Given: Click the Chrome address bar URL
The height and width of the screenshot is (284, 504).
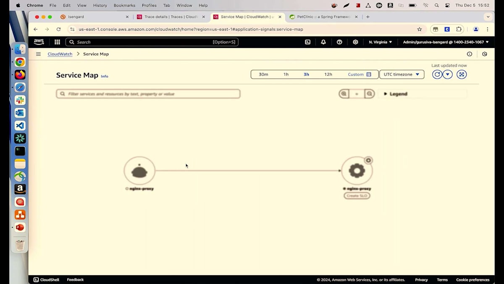Looking at the screenshot, I should pyautogui.click(x=191, y=29).
